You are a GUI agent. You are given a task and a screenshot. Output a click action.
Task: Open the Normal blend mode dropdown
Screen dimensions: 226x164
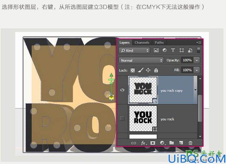tap(141, 60)
